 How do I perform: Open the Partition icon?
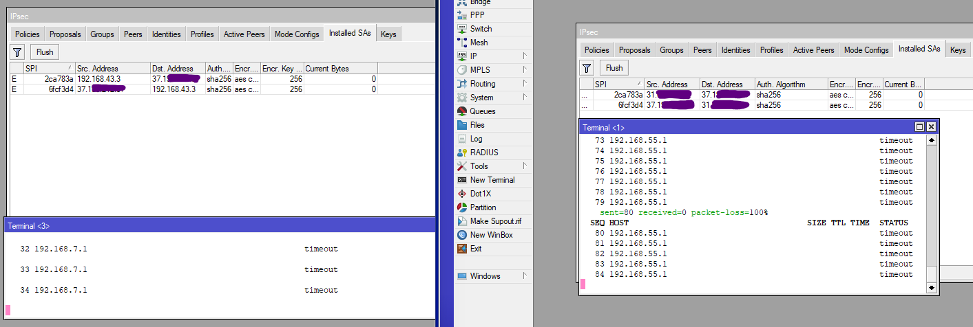tap(462, 207)
